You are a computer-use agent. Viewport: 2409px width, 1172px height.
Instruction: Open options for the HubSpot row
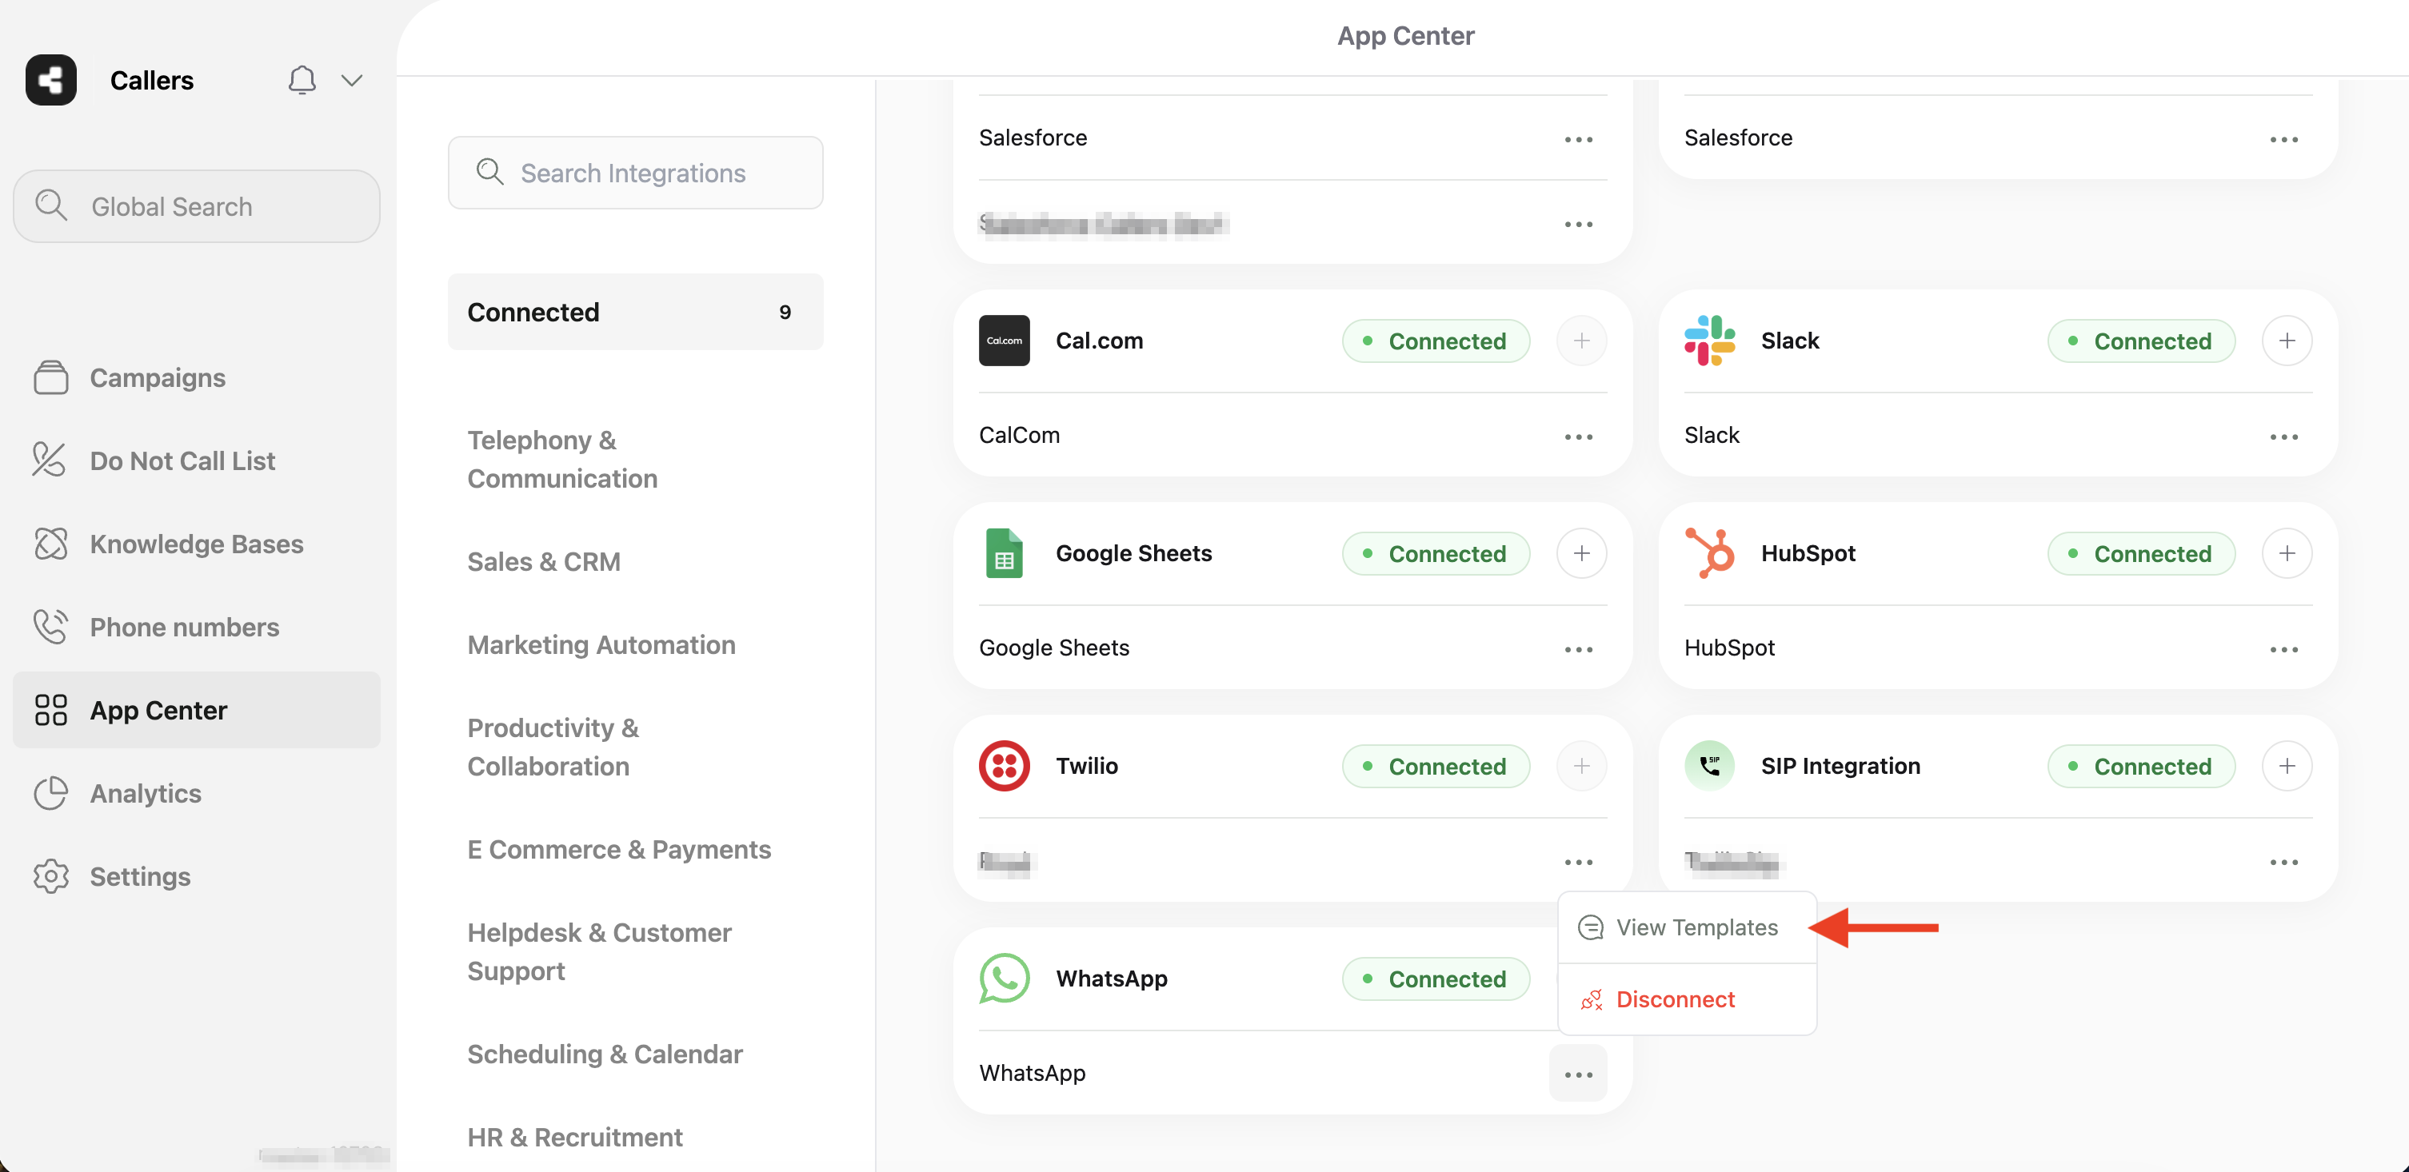click(2283, 649)
